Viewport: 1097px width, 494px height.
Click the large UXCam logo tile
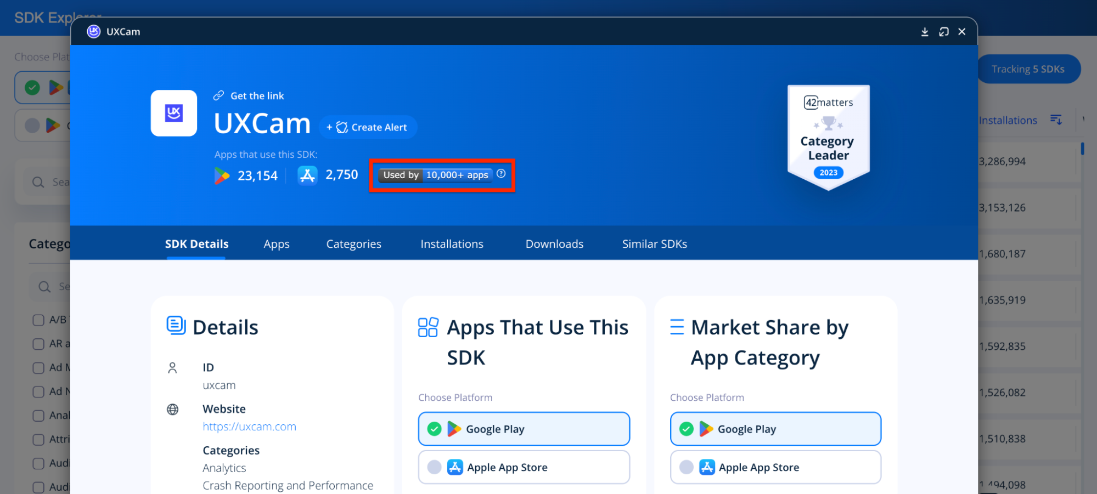tap(174, 113)
